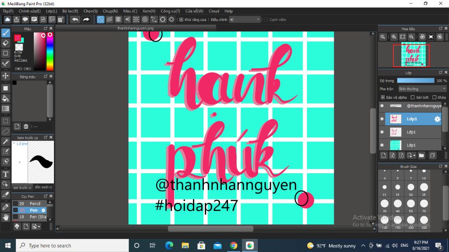The height and width of the screenshot is (252, 449).
Task: Adjust the Độ trong opacity slider
Action: (416, 81)
